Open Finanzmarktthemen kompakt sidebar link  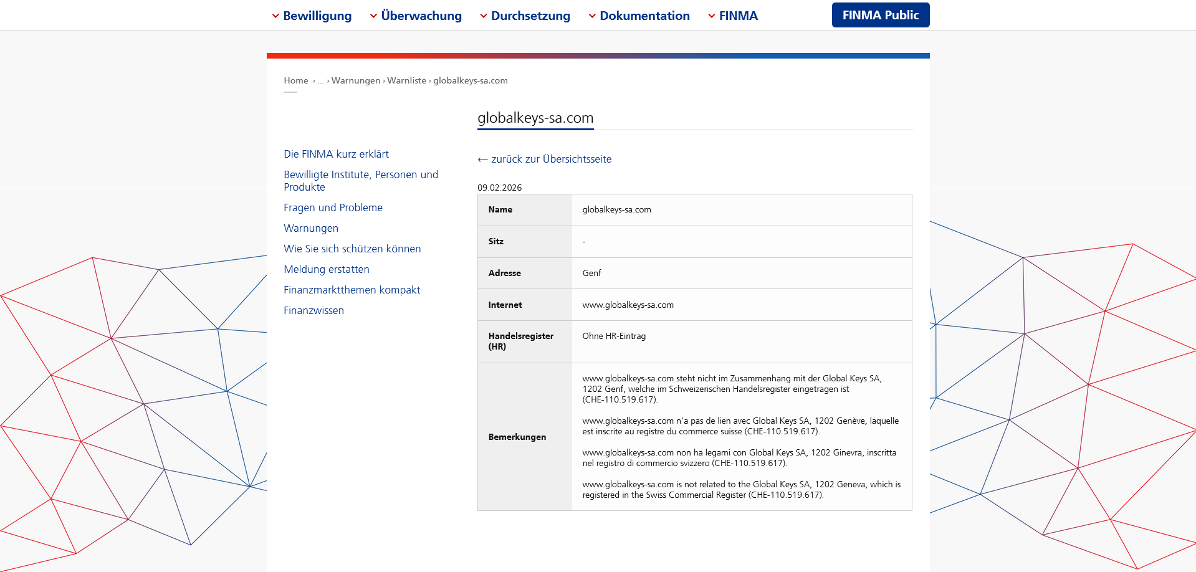pos(352,290)
